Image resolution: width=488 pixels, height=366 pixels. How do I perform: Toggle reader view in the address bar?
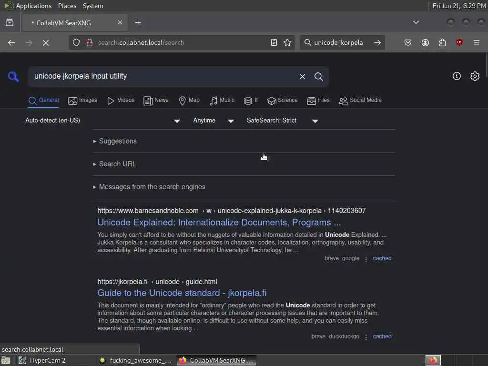274,42
